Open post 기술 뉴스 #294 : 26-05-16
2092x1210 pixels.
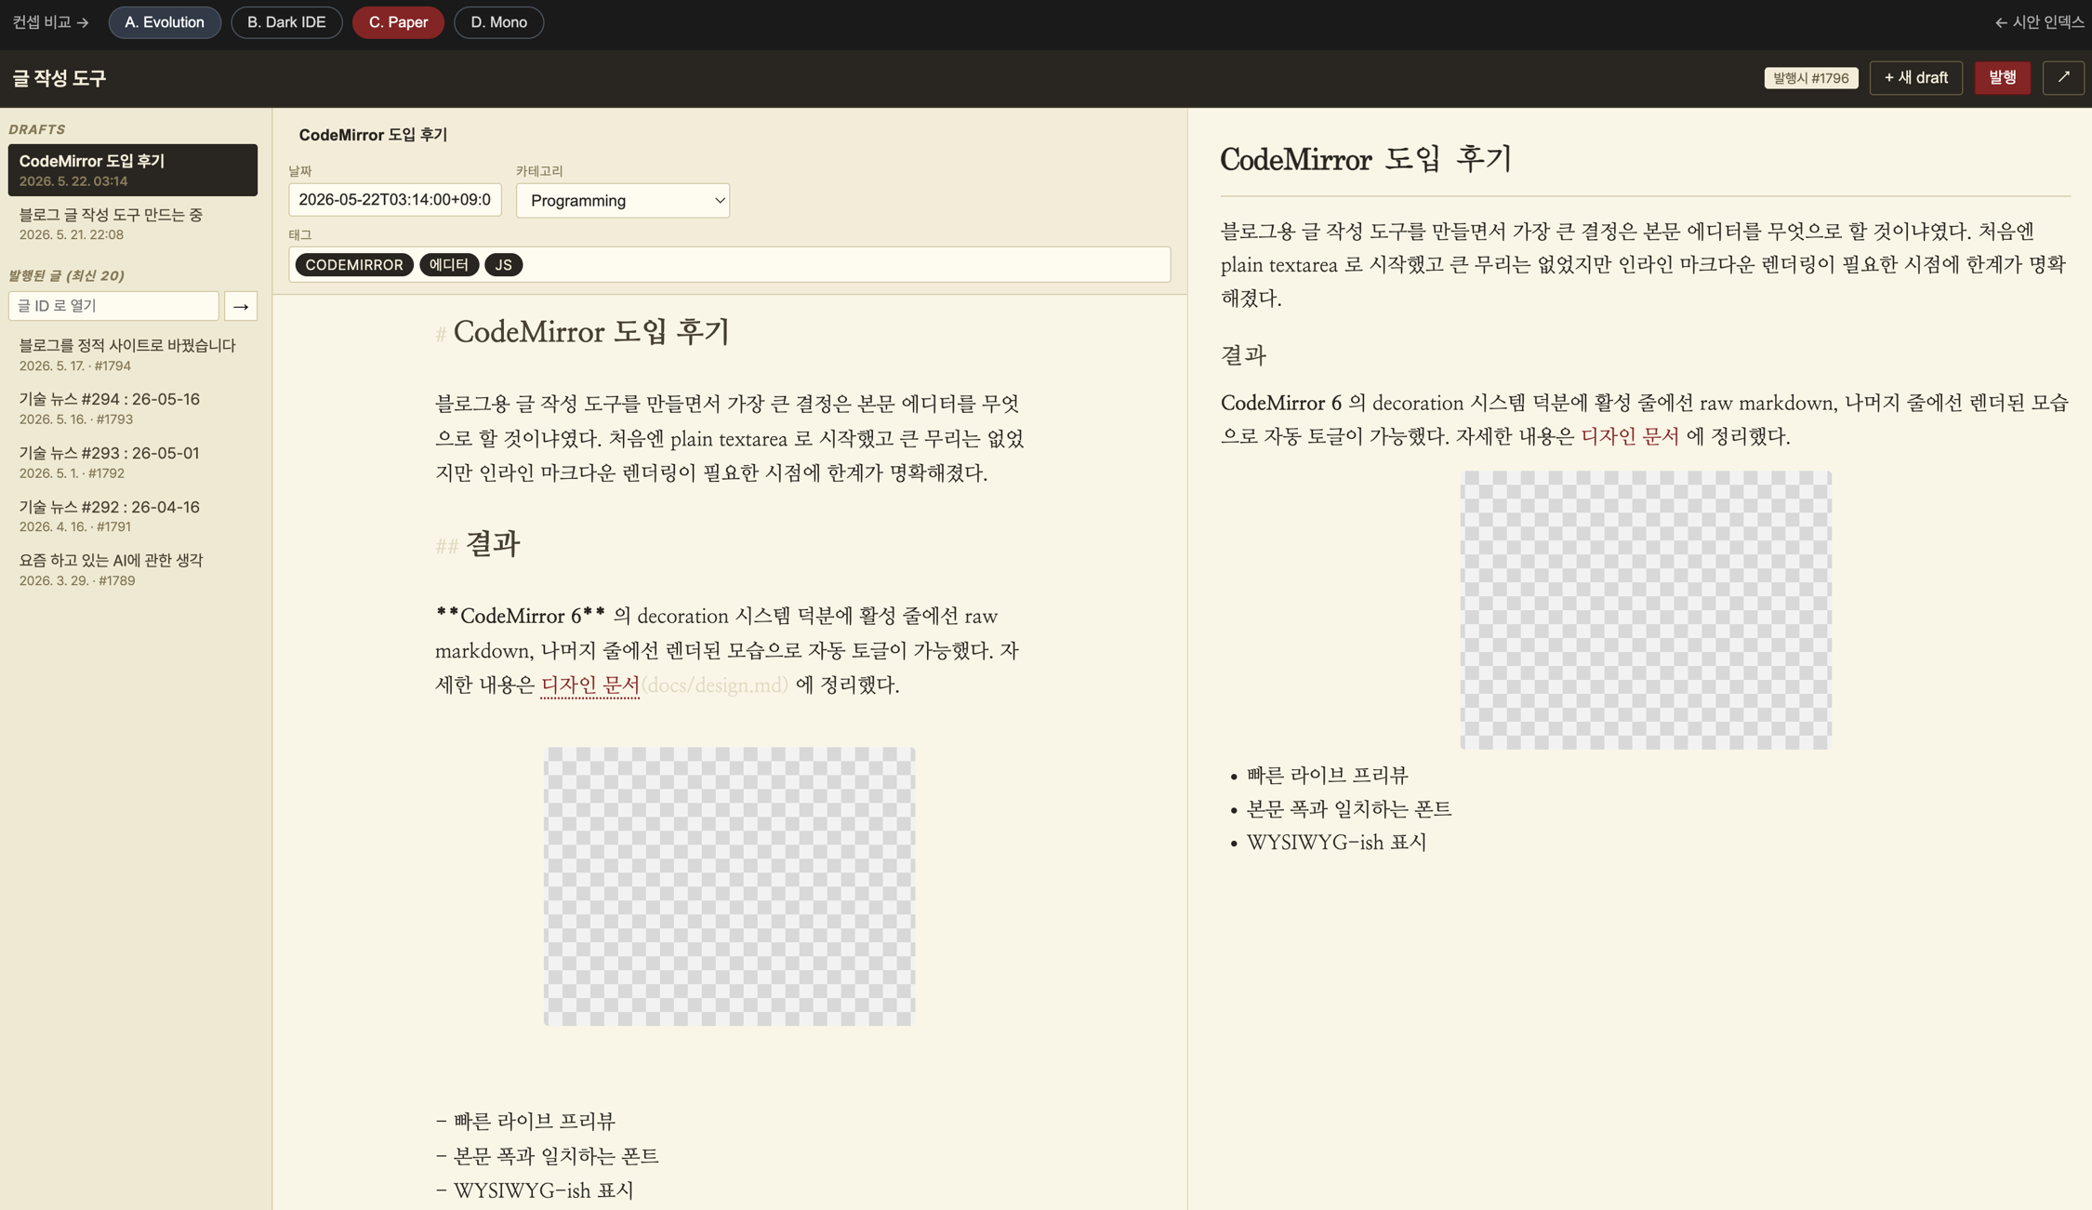[133, 408]
